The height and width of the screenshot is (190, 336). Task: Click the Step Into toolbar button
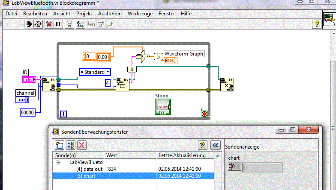tap(92, 24)
